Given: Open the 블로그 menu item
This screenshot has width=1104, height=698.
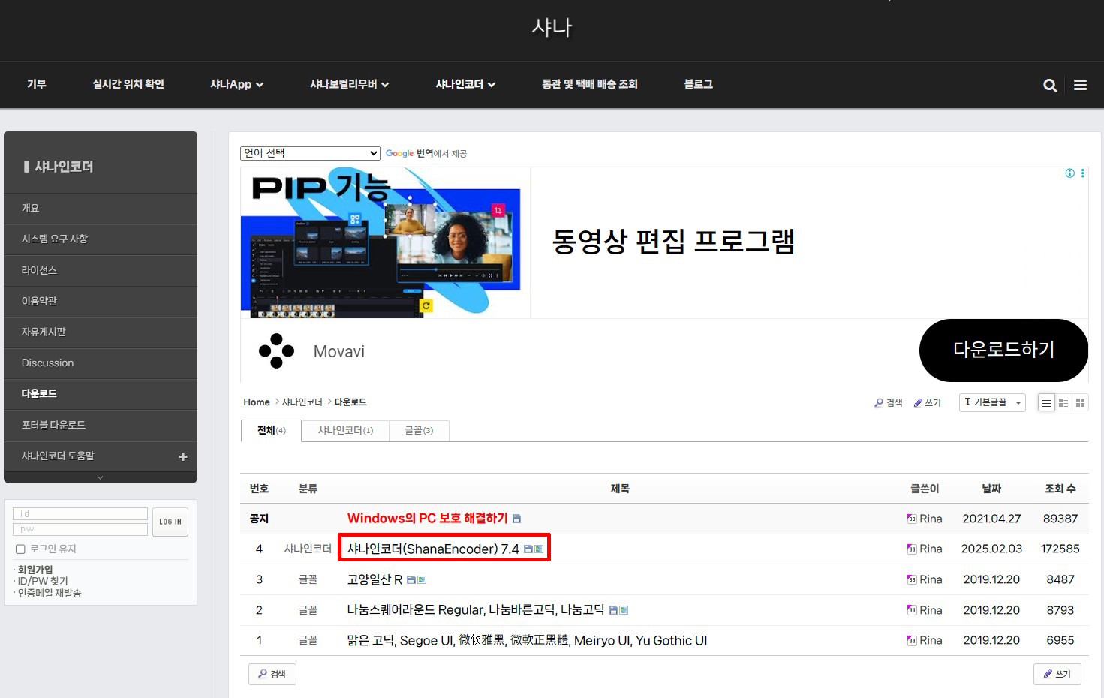Looking at the screenshot, I should pos(698,84).
